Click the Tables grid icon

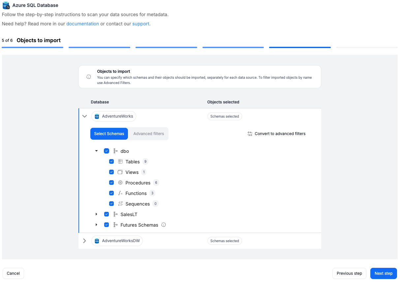120,162
